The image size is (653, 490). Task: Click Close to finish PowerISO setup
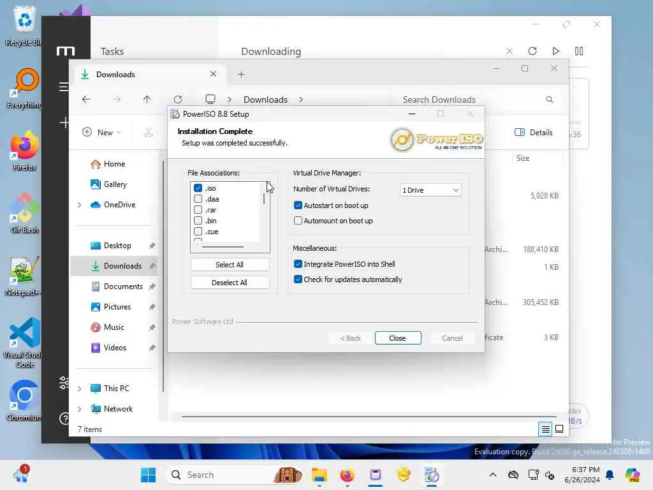398,338
